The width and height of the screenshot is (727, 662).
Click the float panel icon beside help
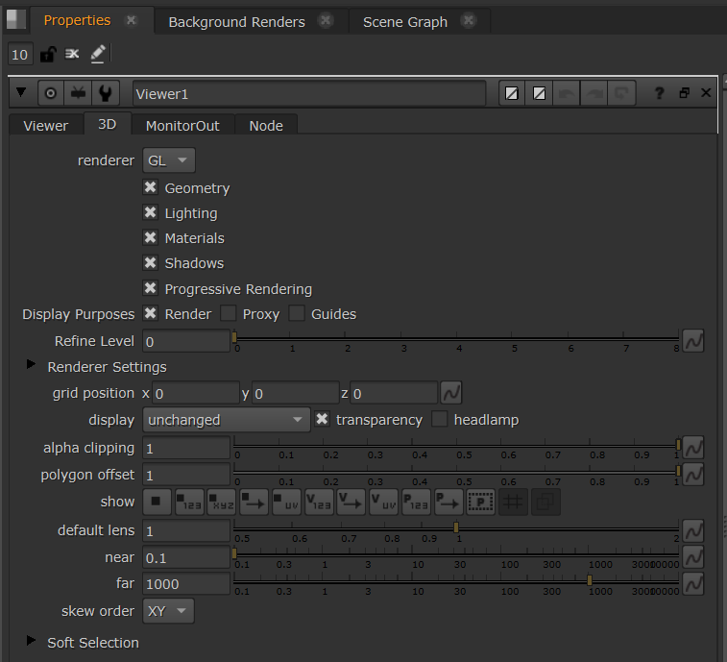pos(684,93)
